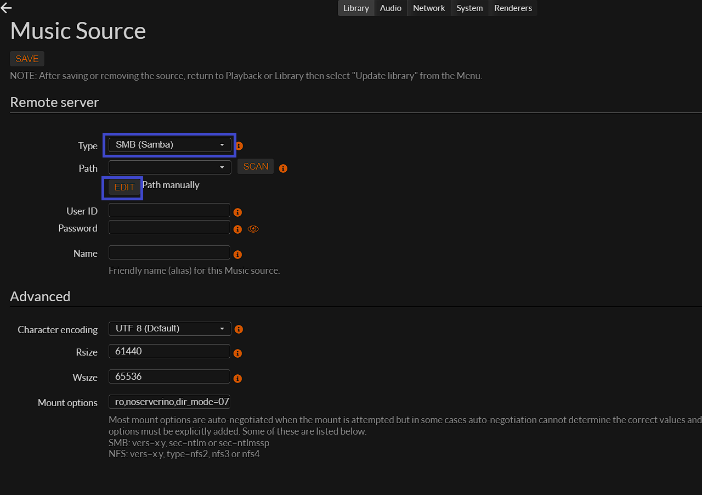Click the 'NFS: vers=x.y' hint line
Image resolution: width=702 pixels, height=495 pixels.
tap(184, 454)
